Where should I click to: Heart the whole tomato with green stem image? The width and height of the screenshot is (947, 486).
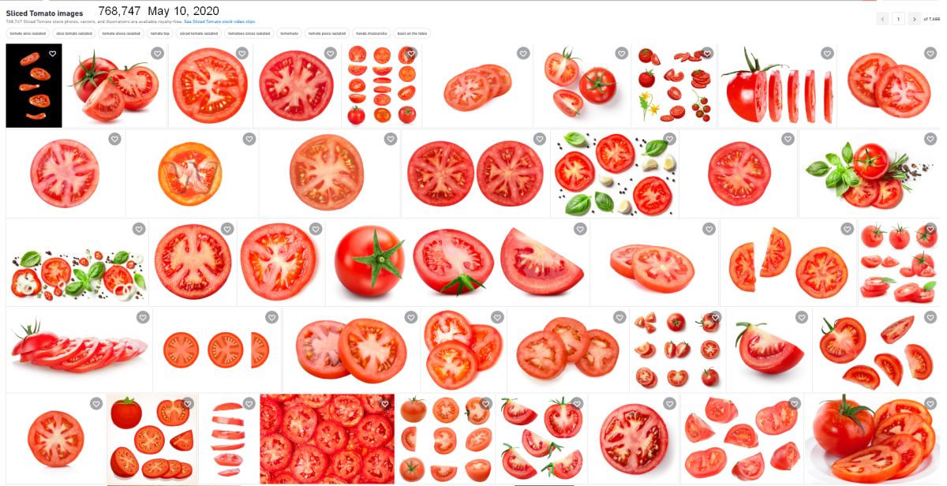[x=580, y=229]
